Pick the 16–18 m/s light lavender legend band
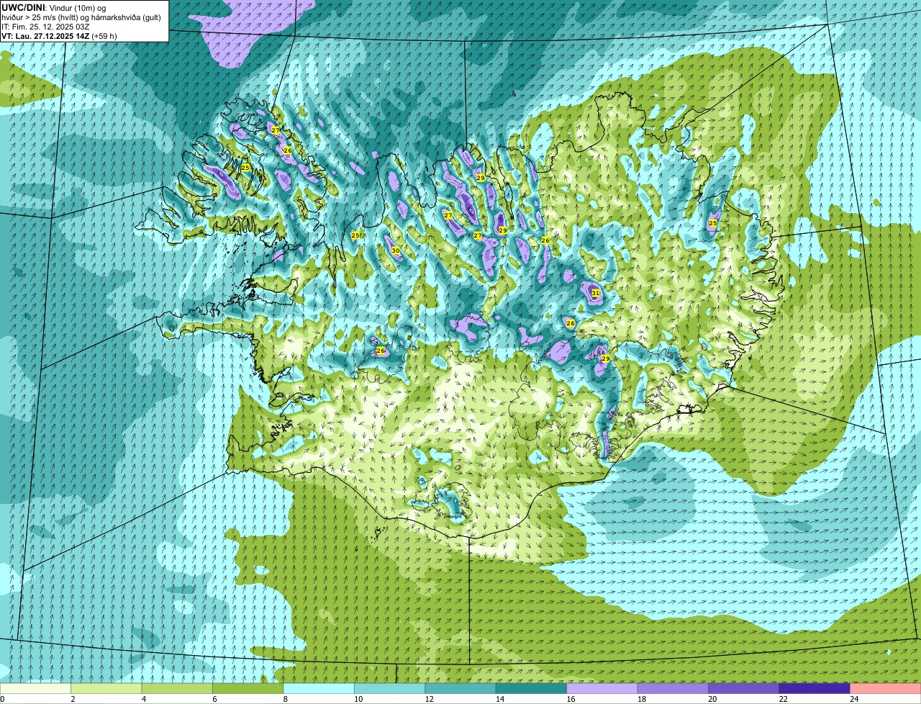Viewport: 921px width, 704px height. tap(602, 688)
